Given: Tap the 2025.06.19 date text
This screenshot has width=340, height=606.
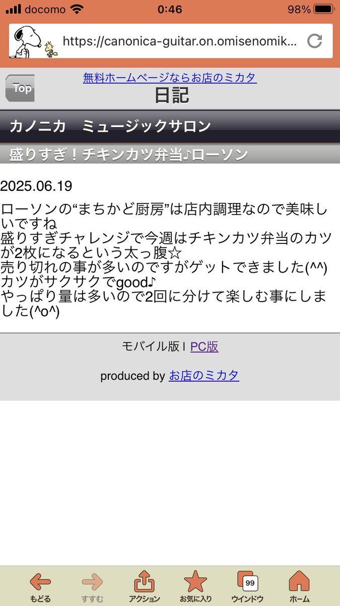Looking at the screenshot, I should 36,186.
